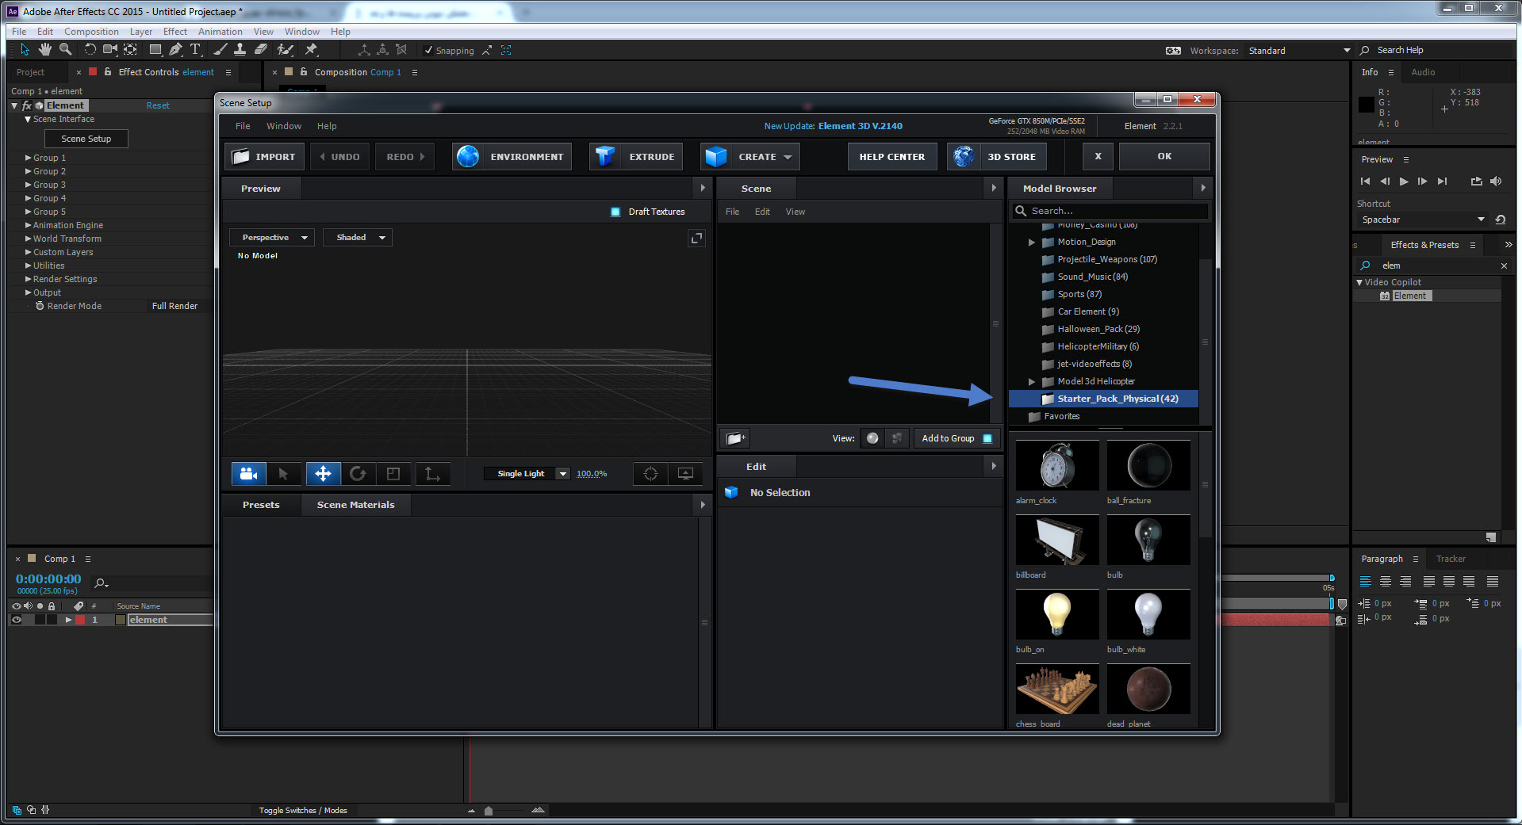This screenshot has width=1522, height=825.
Task: Toggle Add to Group checkbox
Action: (987, 438)
